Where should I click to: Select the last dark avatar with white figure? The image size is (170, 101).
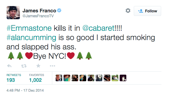123,78
